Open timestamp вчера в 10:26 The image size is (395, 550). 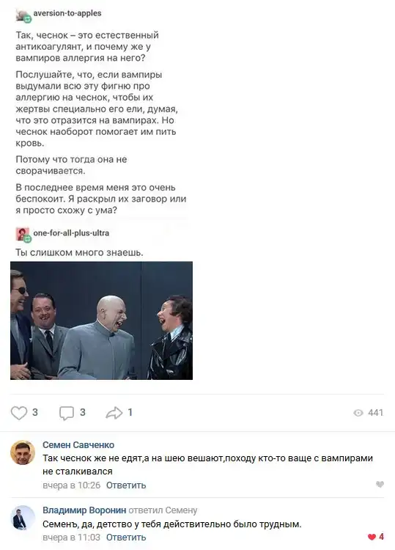click(72, 485)
